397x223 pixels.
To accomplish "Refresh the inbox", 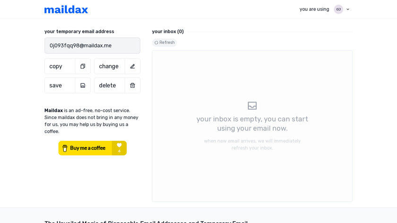I will (164, 43).
